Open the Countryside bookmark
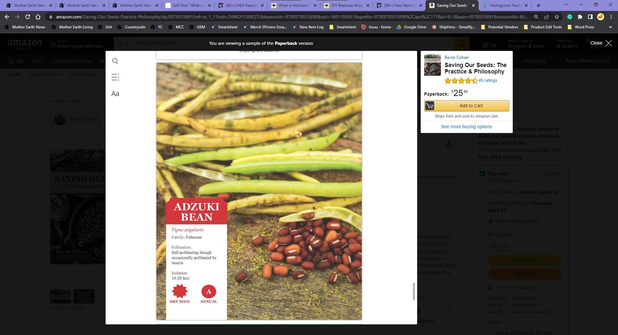Screen dimensions: 618x335 [131, 27]
